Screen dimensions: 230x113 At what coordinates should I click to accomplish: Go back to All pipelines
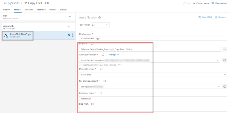click(x=12, y=3)
